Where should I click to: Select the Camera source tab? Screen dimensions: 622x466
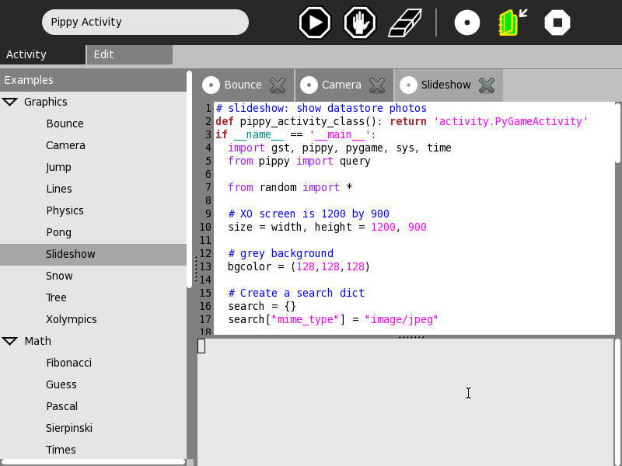pyautogui.click(x=341, y=85)
